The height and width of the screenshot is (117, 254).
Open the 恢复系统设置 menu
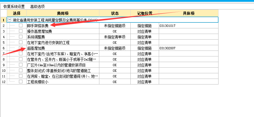14,6
